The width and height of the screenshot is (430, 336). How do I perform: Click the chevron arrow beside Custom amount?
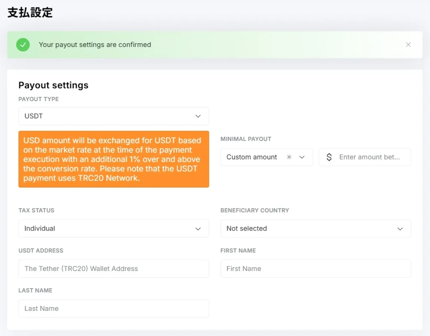click(x=302, y=157)
